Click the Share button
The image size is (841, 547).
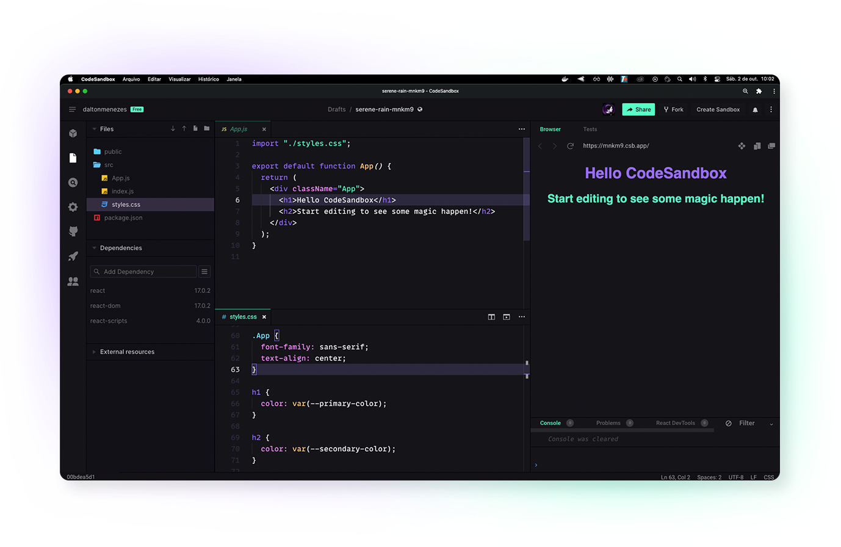638,109
